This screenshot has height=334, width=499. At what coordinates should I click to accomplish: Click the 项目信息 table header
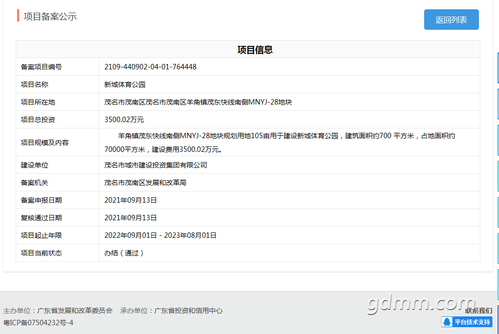point(255,50)
